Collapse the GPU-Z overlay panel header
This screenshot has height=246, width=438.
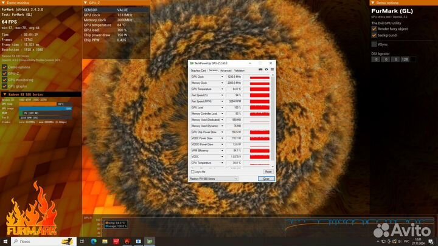point(86,3)
